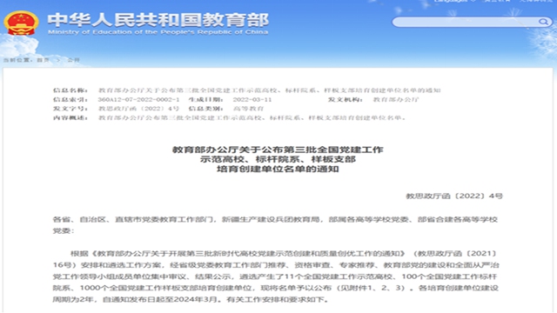The width and height of the screenshot is (557, 313).
Task: Click the magnifier search icon
Action: pos(543,22)
